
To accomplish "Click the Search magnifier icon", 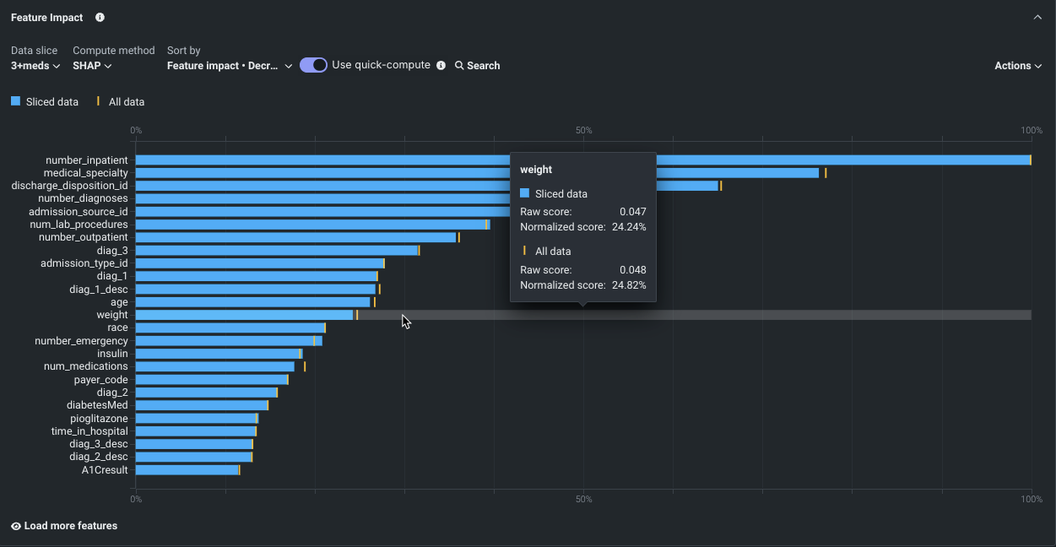I will 459,66.
